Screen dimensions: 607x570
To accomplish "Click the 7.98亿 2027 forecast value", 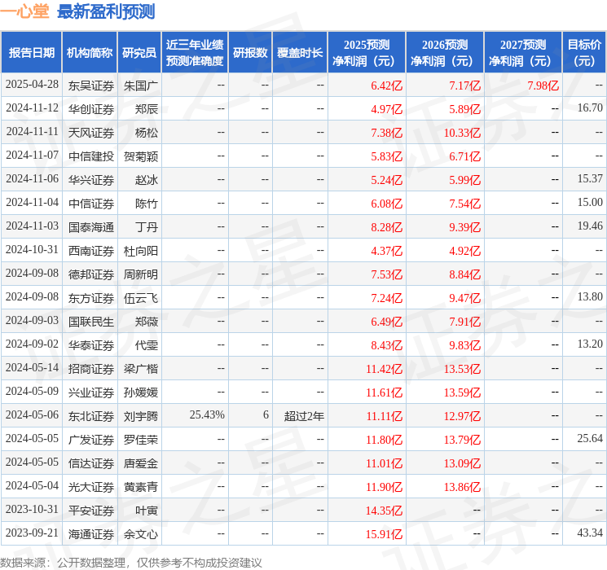I will coord(543,85).
